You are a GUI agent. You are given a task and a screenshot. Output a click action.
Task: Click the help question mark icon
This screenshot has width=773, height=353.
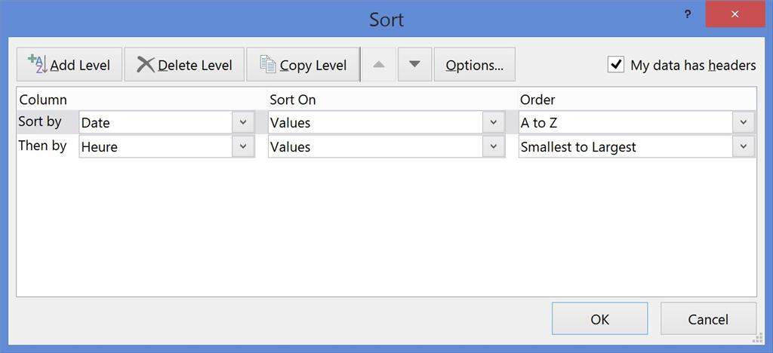pyautogui.click(x=688, y=15)
